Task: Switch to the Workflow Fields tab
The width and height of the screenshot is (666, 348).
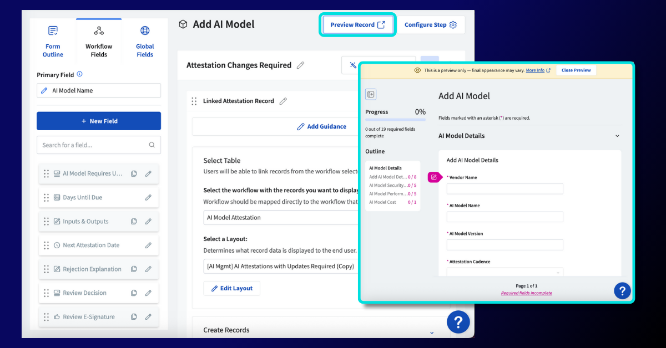Action: [99, 41]
